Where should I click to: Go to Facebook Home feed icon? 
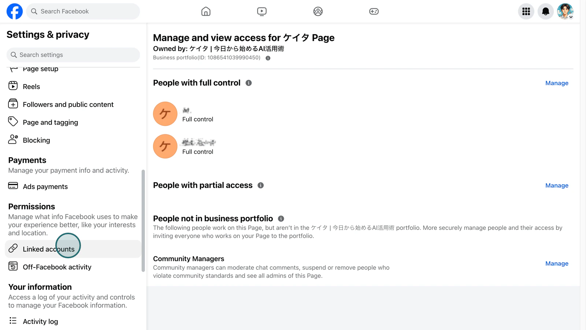(206, 11)
